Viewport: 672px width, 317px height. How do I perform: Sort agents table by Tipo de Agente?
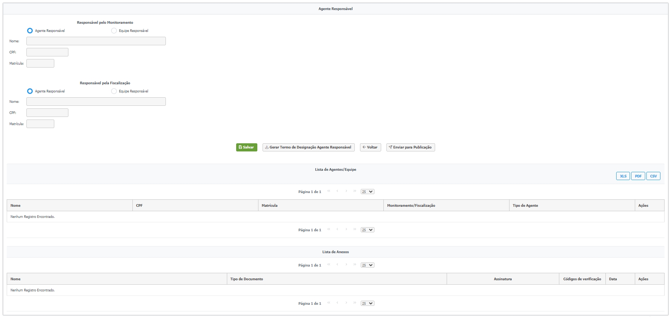(525, 206)
